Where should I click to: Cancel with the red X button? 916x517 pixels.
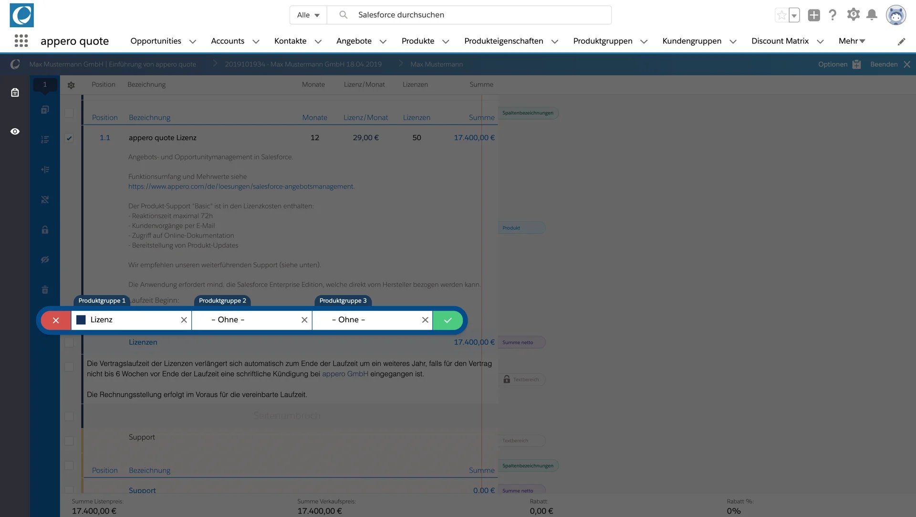click(56, 320)
